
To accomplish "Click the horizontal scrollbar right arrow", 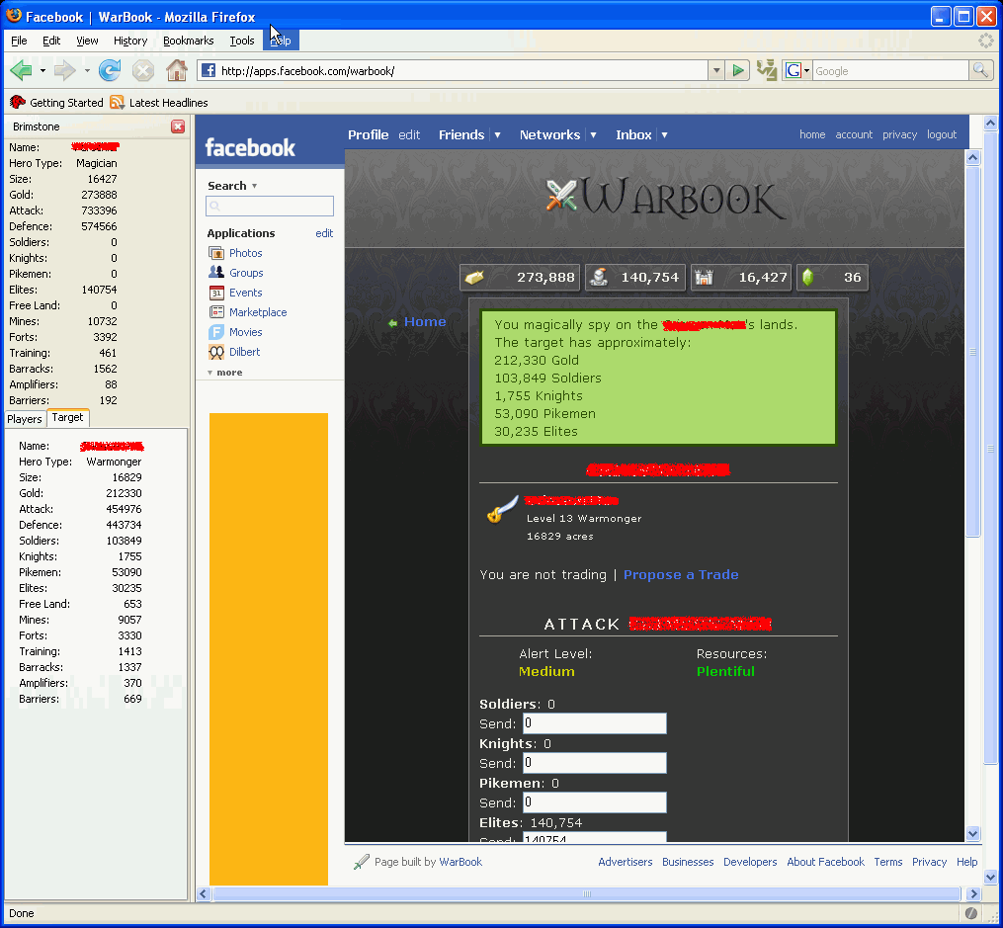I will pos(973,893).
